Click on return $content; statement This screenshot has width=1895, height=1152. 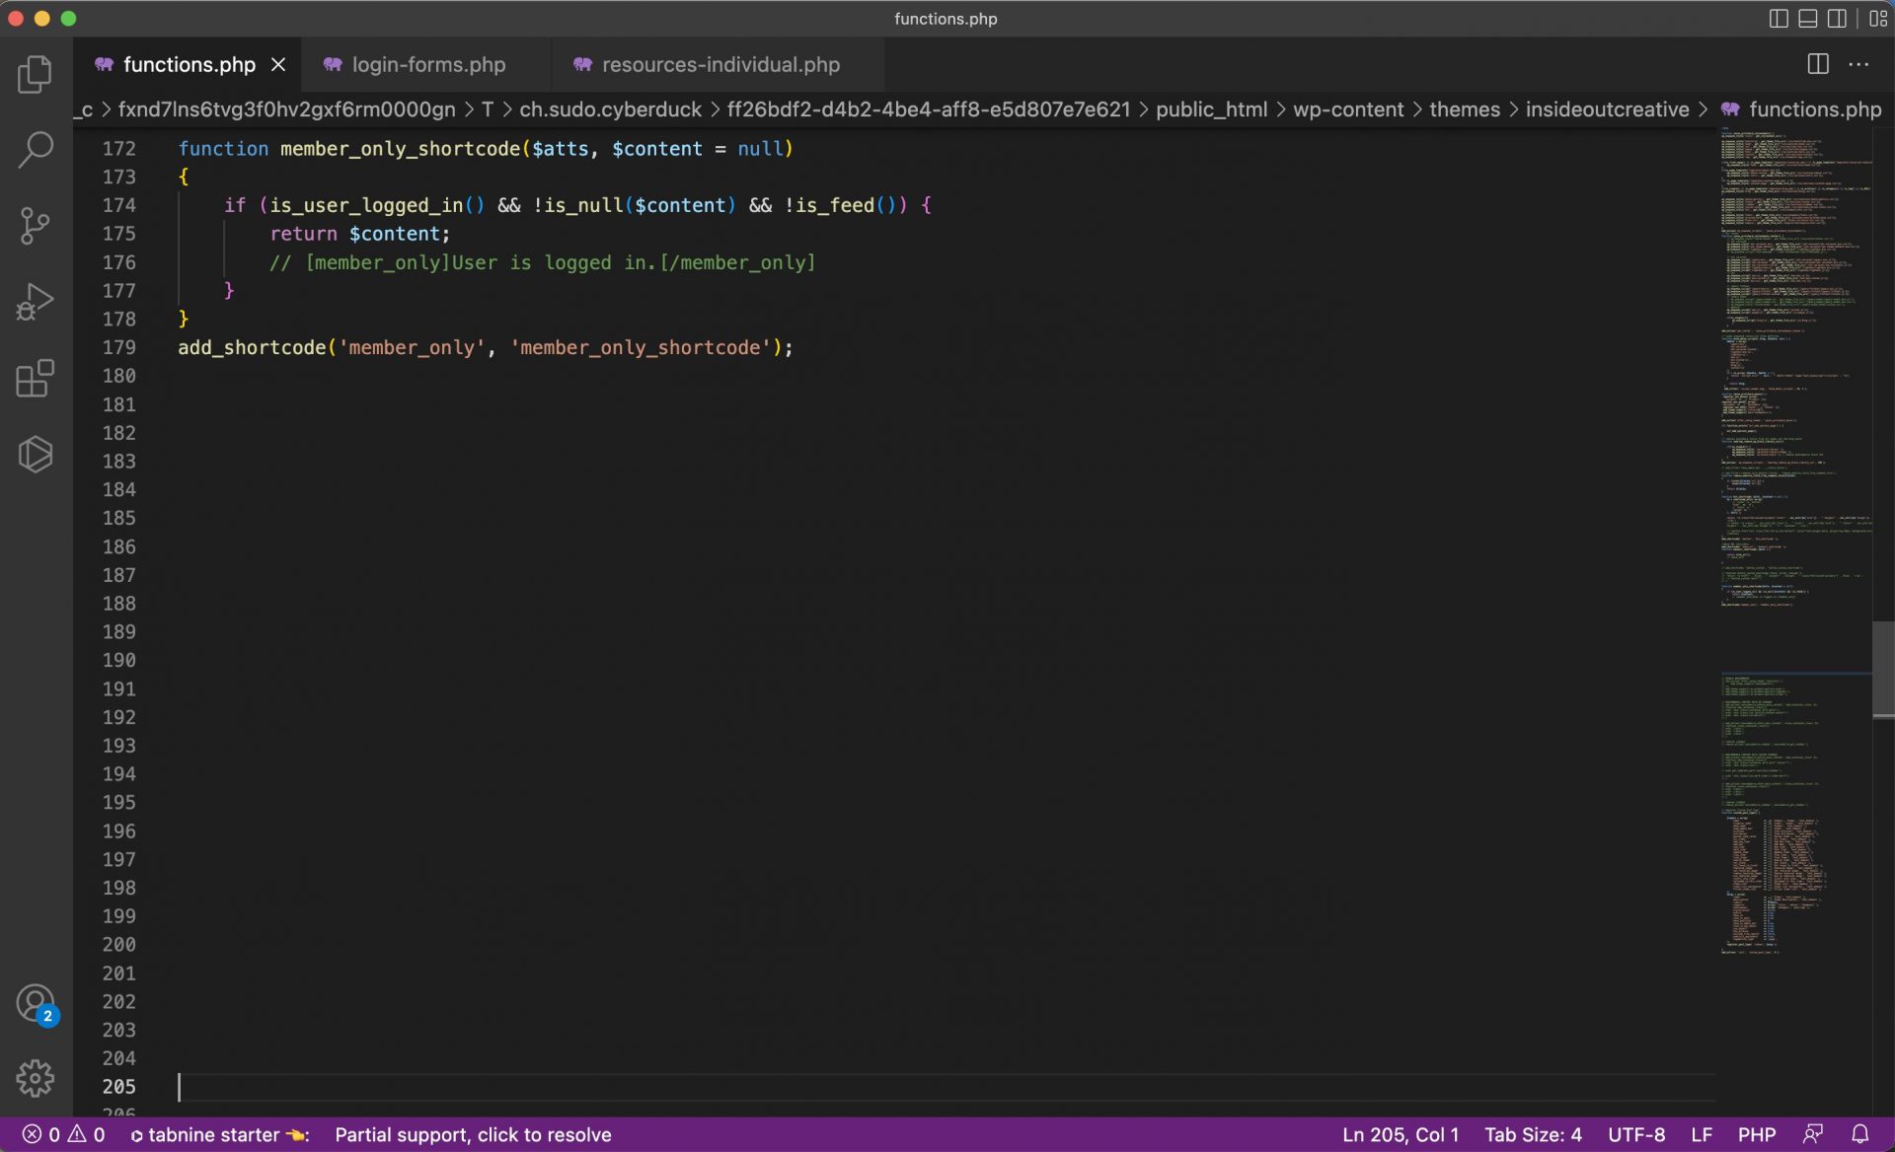click(x=360, y=234)
